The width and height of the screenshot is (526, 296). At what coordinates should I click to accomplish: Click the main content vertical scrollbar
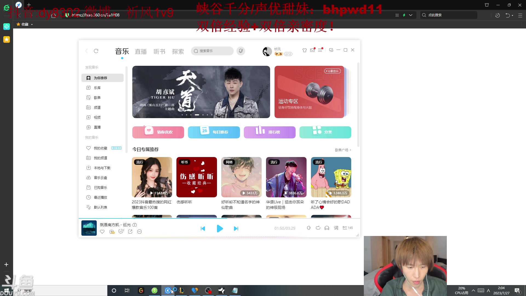coord(358,104)
